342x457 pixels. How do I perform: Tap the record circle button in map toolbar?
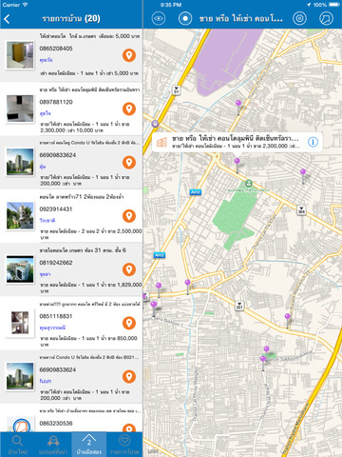(x=185, y=18)
